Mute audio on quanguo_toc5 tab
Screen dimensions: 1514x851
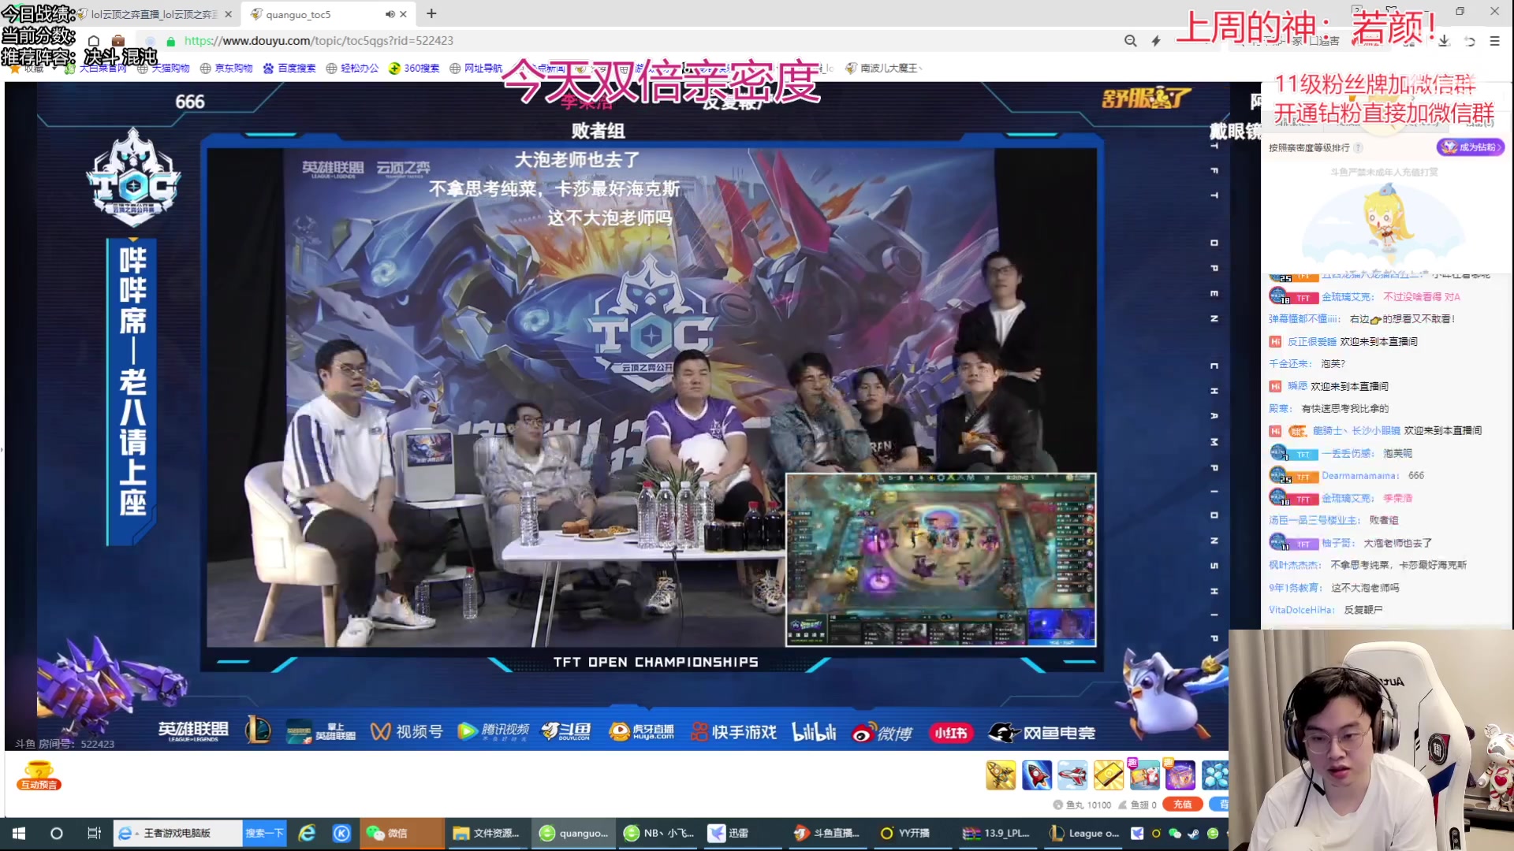[x=390, y=14]
